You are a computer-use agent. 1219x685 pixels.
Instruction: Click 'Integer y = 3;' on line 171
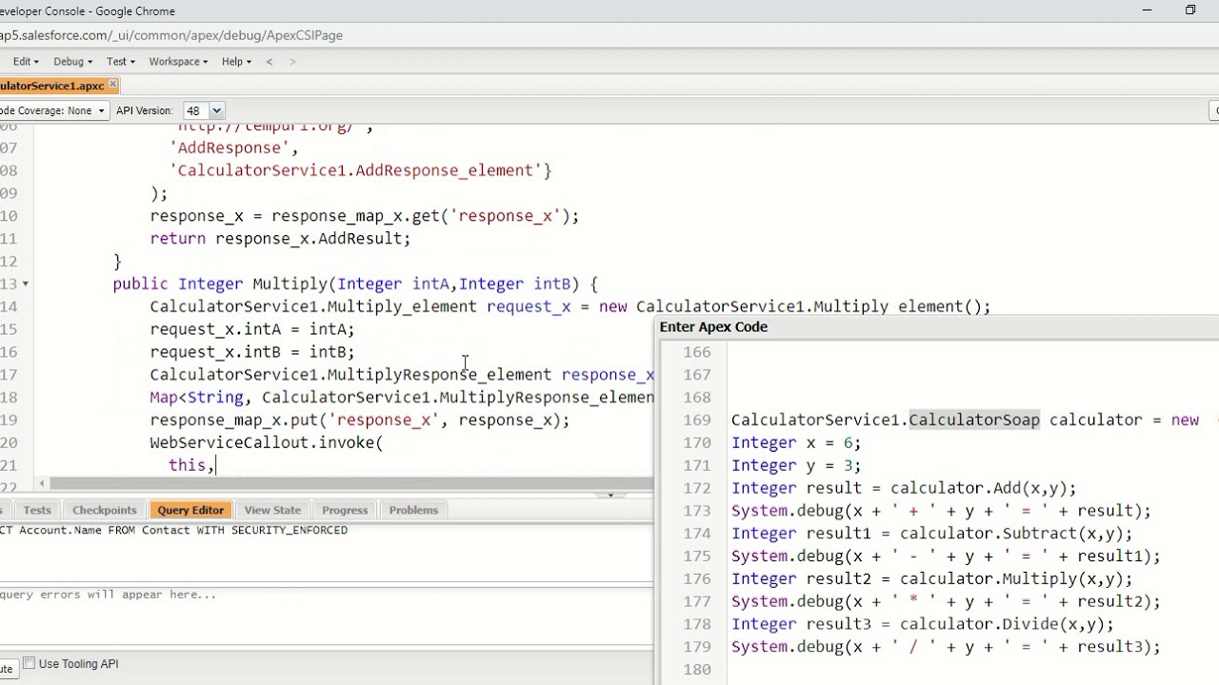point(796,465)
